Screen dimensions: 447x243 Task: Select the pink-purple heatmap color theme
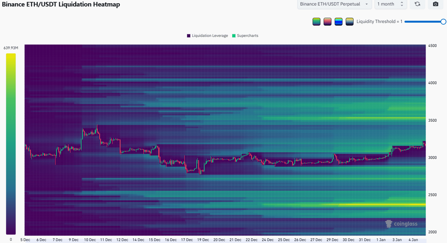[x=327, y=22]
